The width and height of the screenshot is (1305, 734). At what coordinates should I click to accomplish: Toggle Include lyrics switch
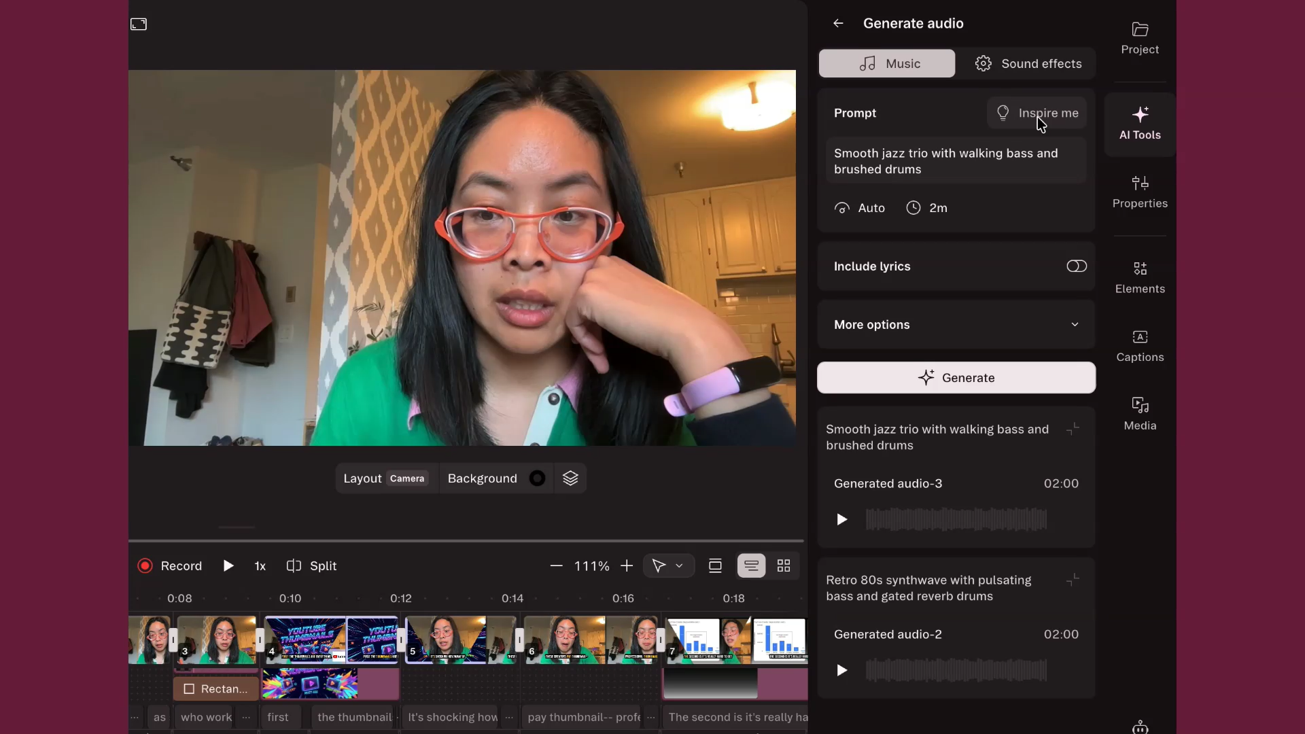(1077, 266)
